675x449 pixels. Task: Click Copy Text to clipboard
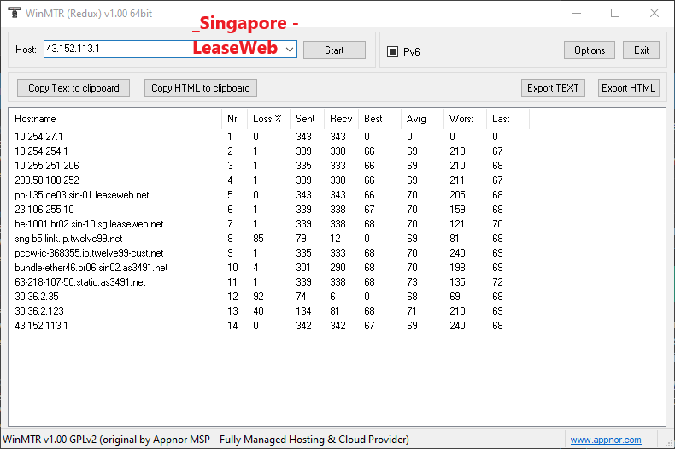pos(73,88)
